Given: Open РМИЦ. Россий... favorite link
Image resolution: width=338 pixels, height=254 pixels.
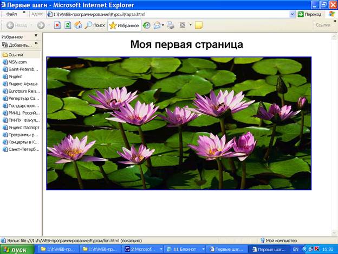Looking at the screenshot, I should [x=21, y=113].
